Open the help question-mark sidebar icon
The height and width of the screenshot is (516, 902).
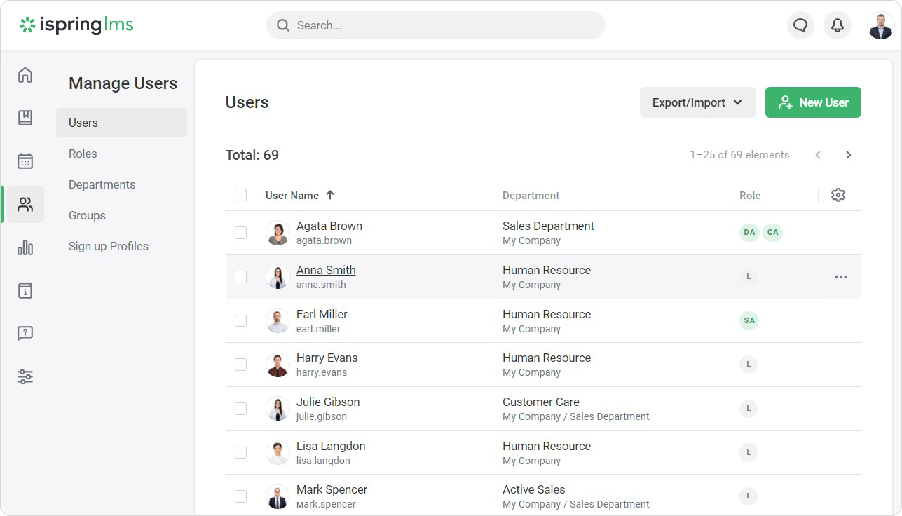[x=25, y=333]
